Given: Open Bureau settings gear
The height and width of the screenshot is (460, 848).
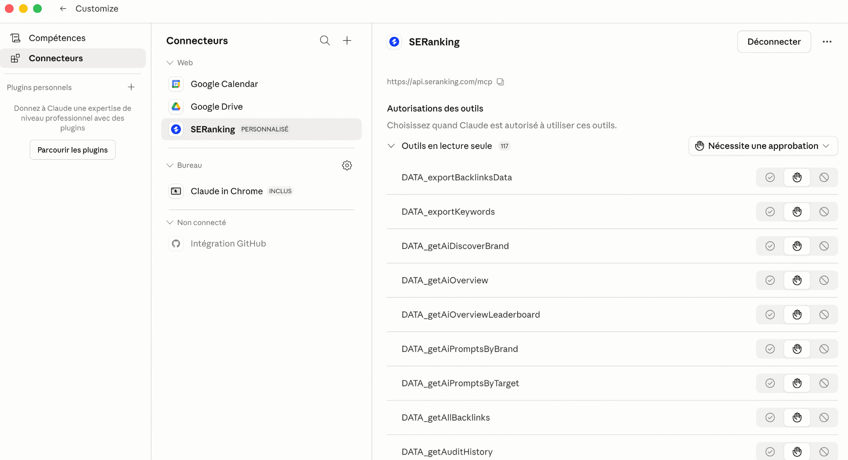Looking at the screenshot, I should tap(347, 165).
